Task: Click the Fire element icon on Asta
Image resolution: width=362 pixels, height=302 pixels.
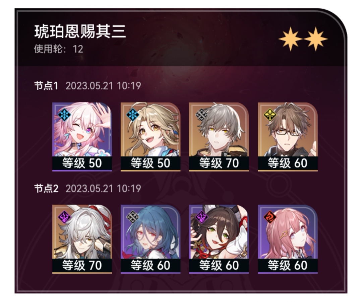Action: [x=269, y=217]
